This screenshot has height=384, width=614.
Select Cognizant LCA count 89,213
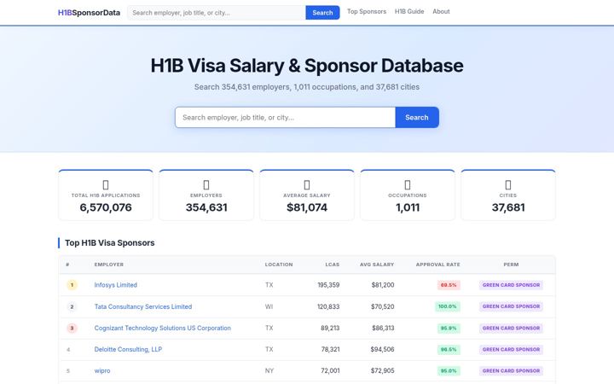(330, 328)
